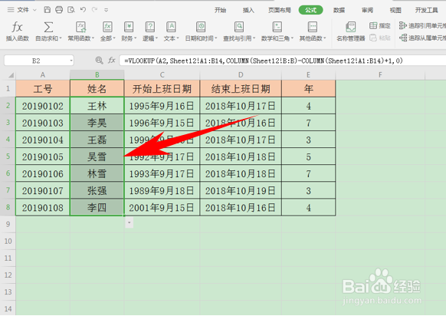Click header cell 年

(x=308, y=88)
